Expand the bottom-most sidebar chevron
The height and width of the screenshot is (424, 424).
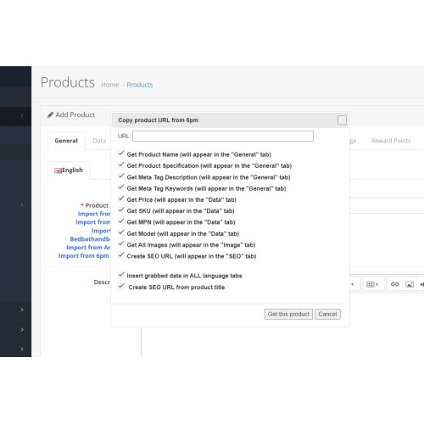22,349
